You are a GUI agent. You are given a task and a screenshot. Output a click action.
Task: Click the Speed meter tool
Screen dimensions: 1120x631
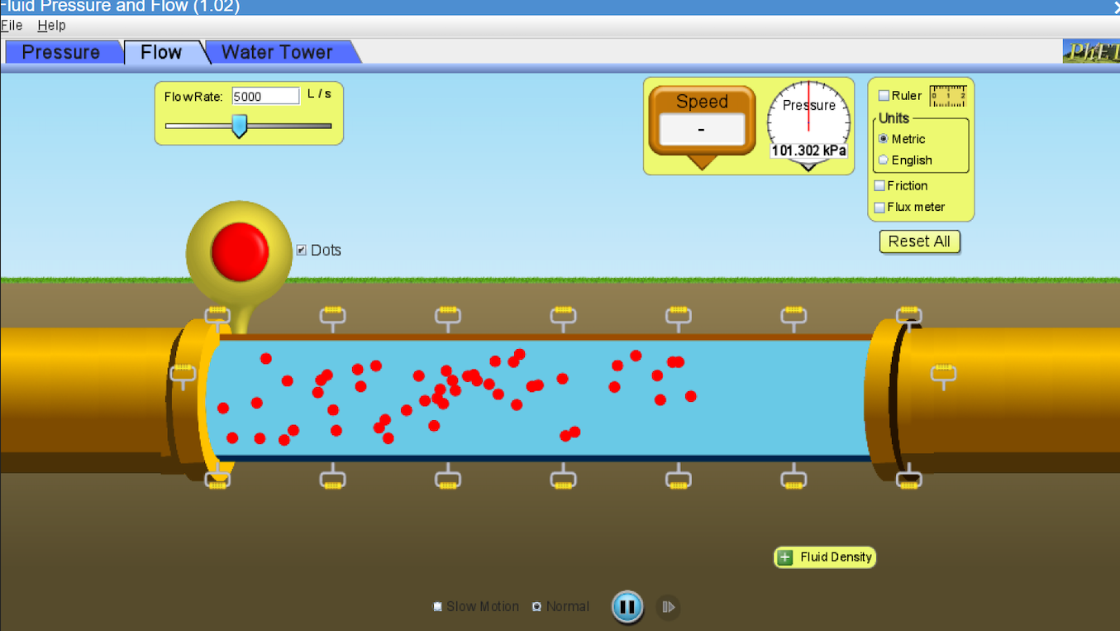(x=702, y=122)
